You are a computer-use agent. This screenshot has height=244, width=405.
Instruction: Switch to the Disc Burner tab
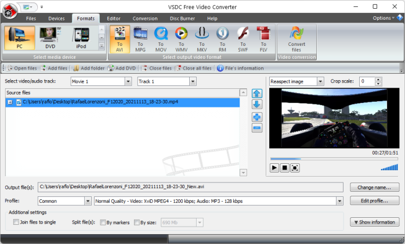tap(182, 19)
